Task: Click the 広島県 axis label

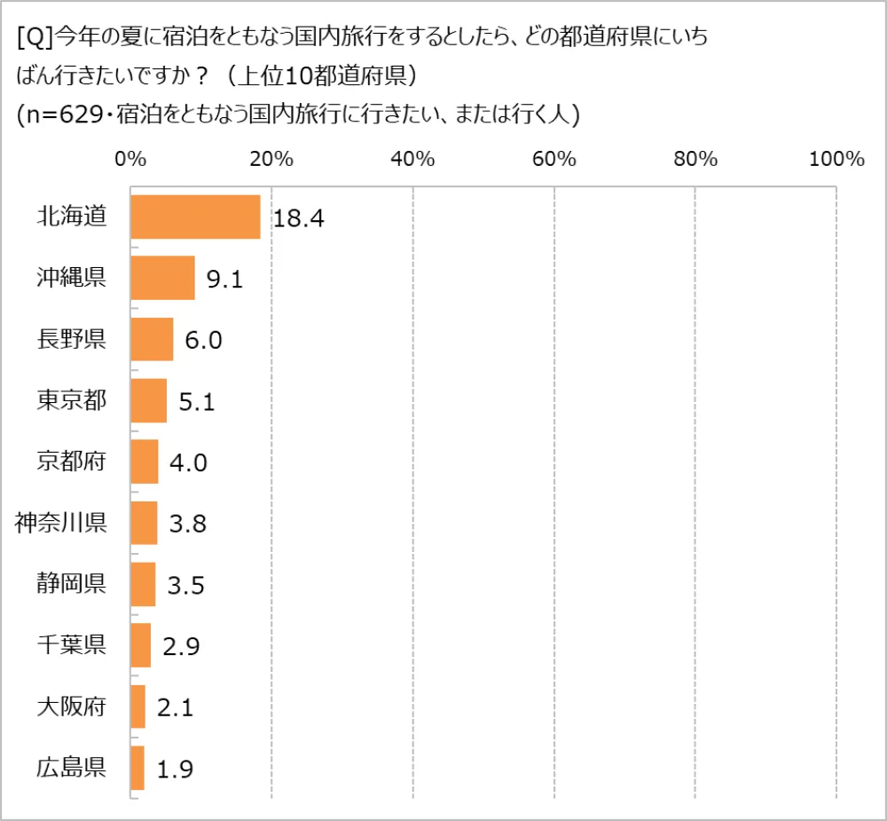Action: [x=72, y=767]
